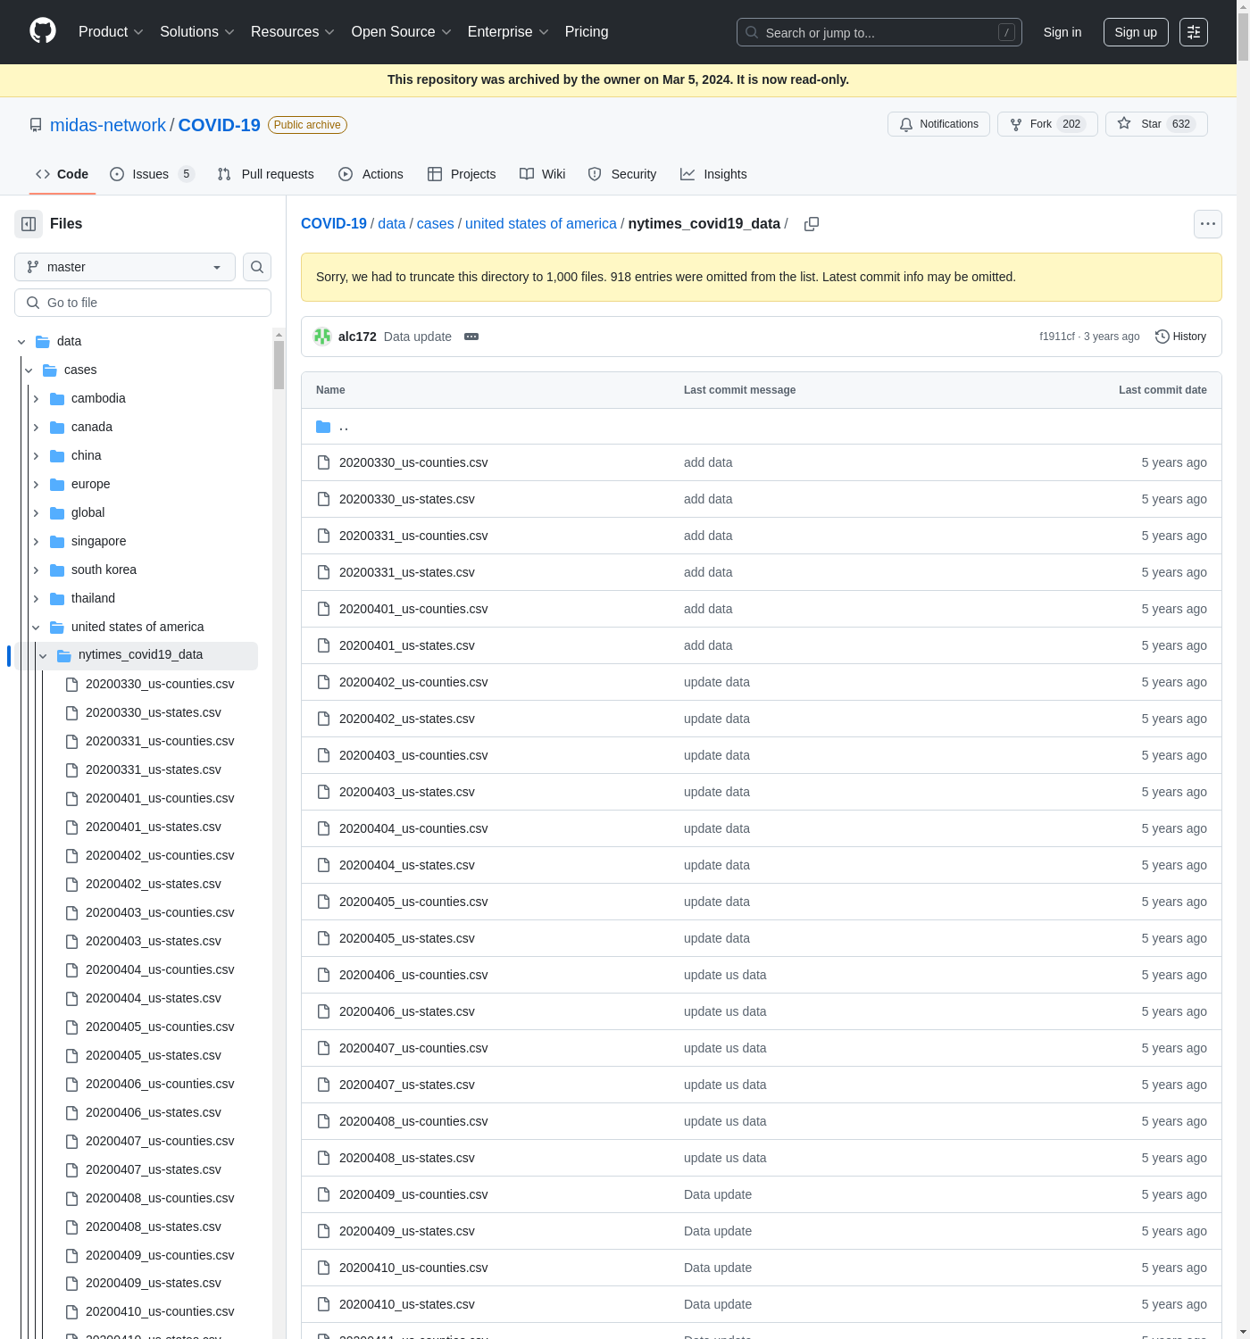
Task: Expand the cambodia folder
Action: click(x=36, y=398)
